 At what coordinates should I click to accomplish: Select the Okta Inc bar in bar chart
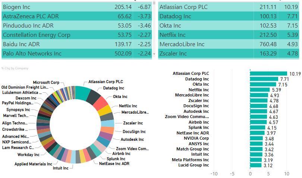pos(263,84)
